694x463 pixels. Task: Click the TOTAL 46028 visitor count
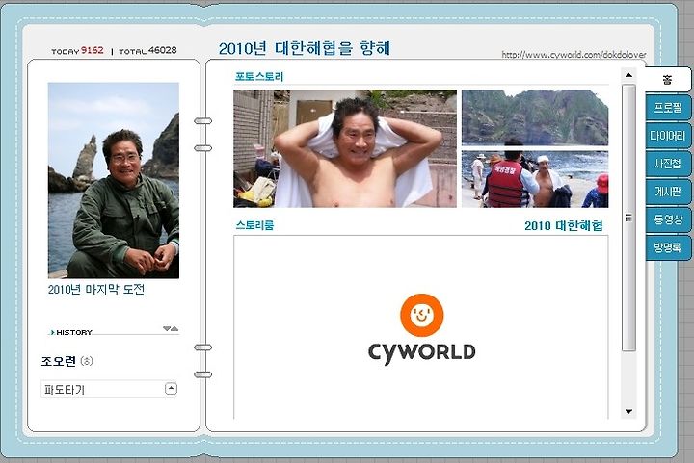tap(147, 50)
